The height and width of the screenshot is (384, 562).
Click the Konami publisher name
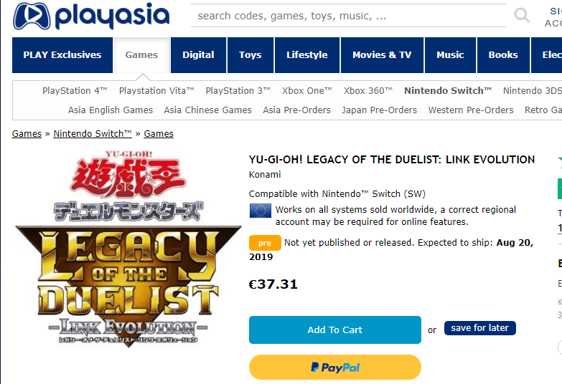coord(265,175)
